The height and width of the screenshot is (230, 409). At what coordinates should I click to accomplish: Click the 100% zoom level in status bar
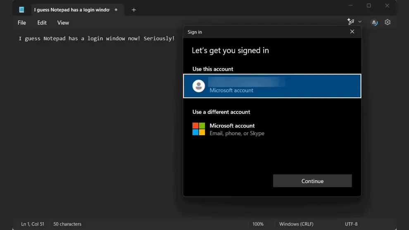[258, 224]
